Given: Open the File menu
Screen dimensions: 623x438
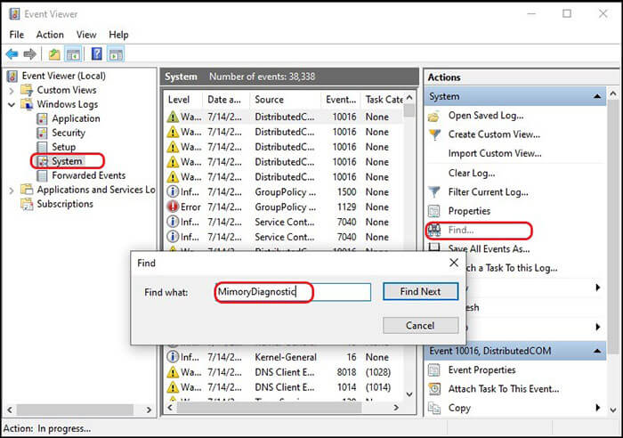Looking at the screenshot, I should [x=16, y=35].
